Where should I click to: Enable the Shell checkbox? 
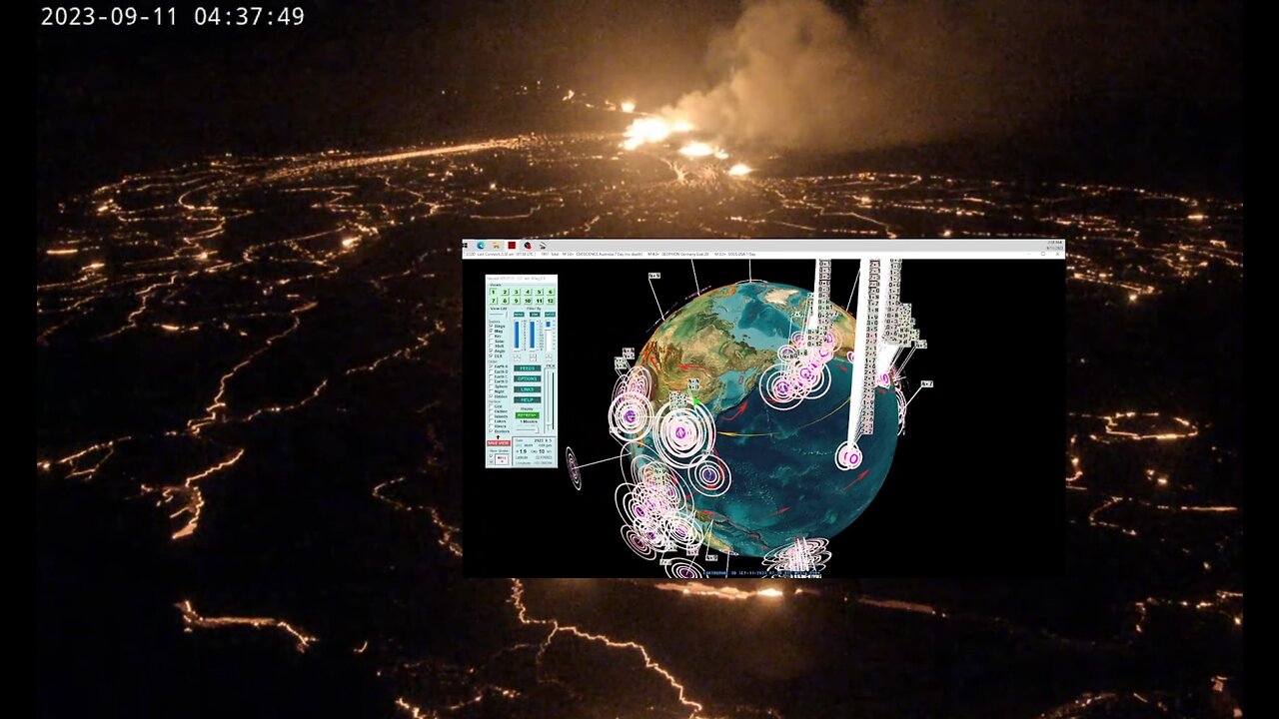coord(491,346)
